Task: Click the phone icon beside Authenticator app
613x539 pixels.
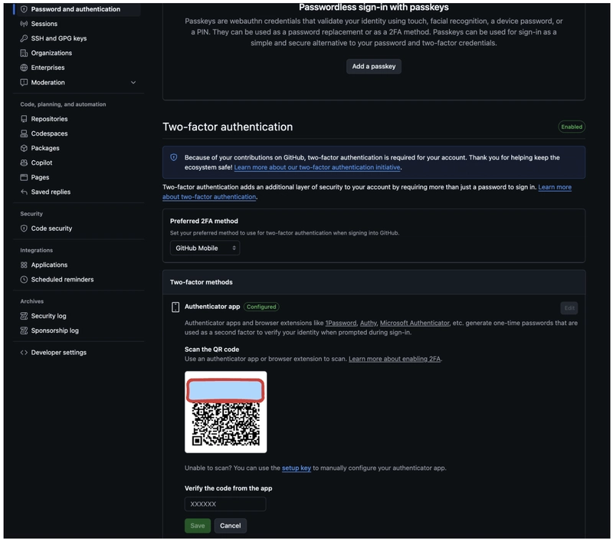Action: [x=175, y=307]
